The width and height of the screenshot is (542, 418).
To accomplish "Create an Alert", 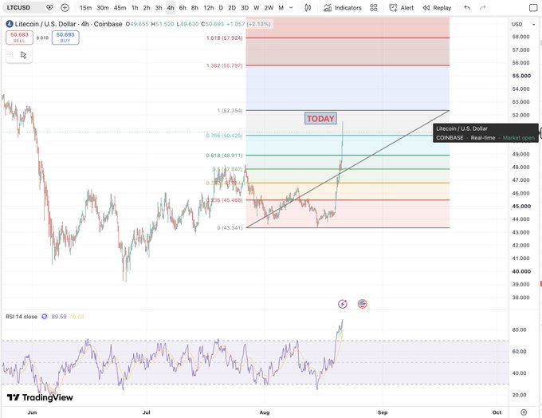I will 401,8.
